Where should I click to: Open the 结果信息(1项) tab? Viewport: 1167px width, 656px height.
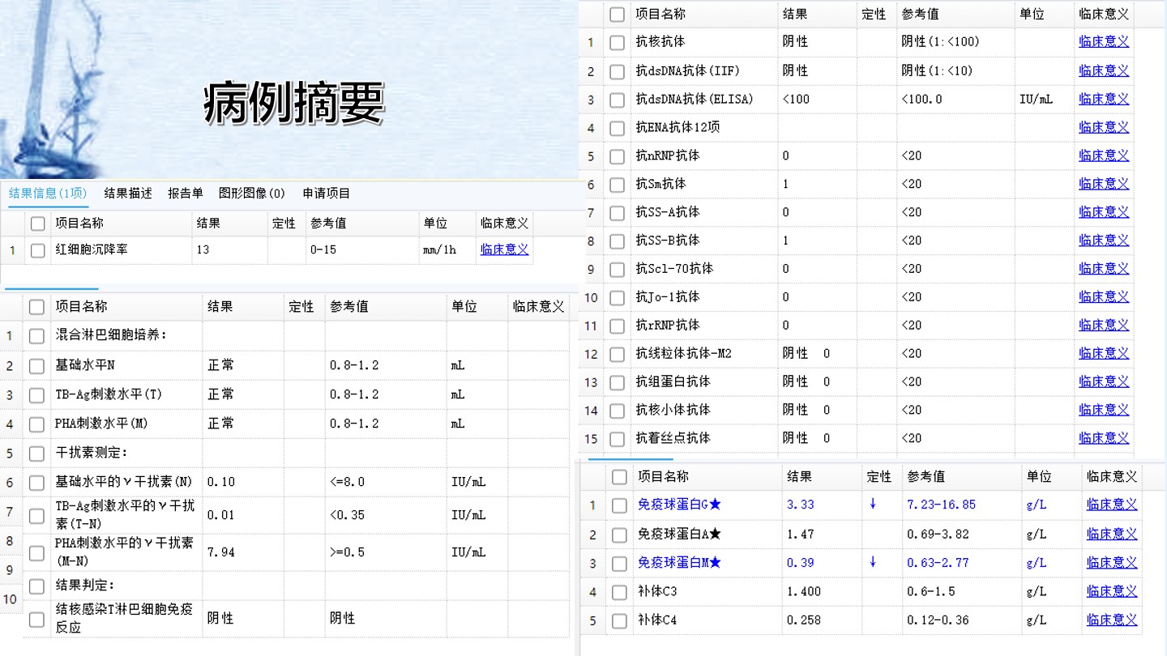point(48,193)
